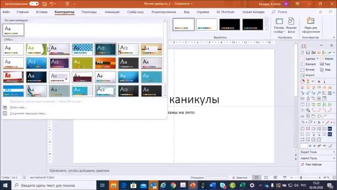The height and width of the screenshot is (190, 337).
Task: Click the Element button in EE panel
Action: pyautogui.click(x=308, y=64)
